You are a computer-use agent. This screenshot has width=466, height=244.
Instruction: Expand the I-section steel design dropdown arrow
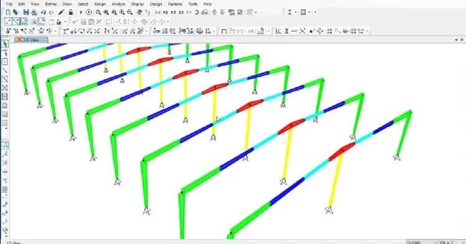295,12
